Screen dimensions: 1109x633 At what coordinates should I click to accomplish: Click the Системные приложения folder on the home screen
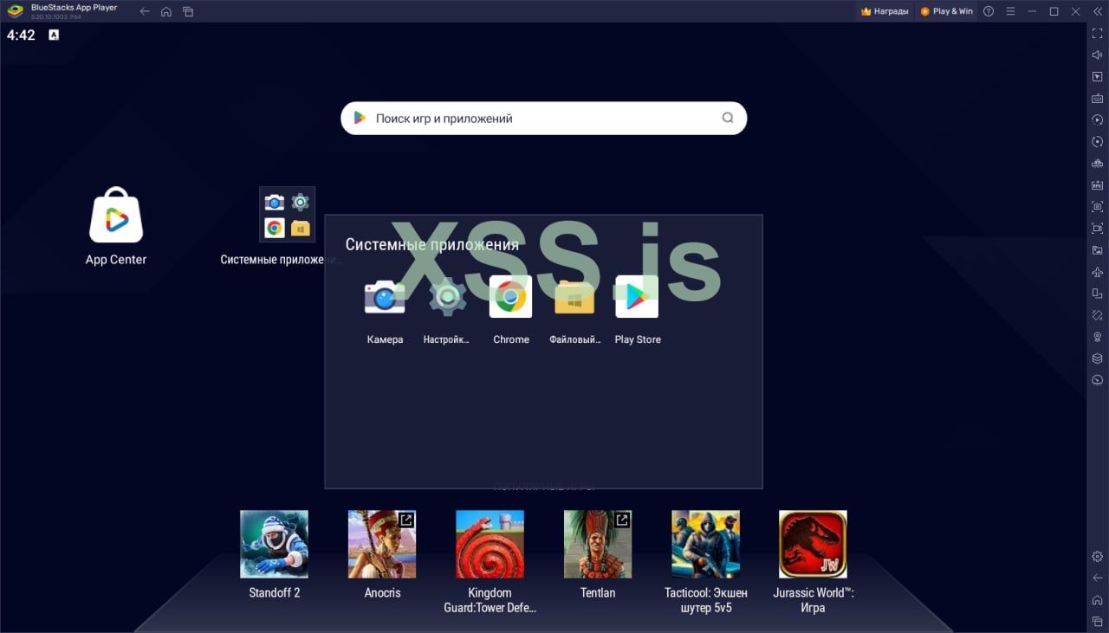(288, 215)
